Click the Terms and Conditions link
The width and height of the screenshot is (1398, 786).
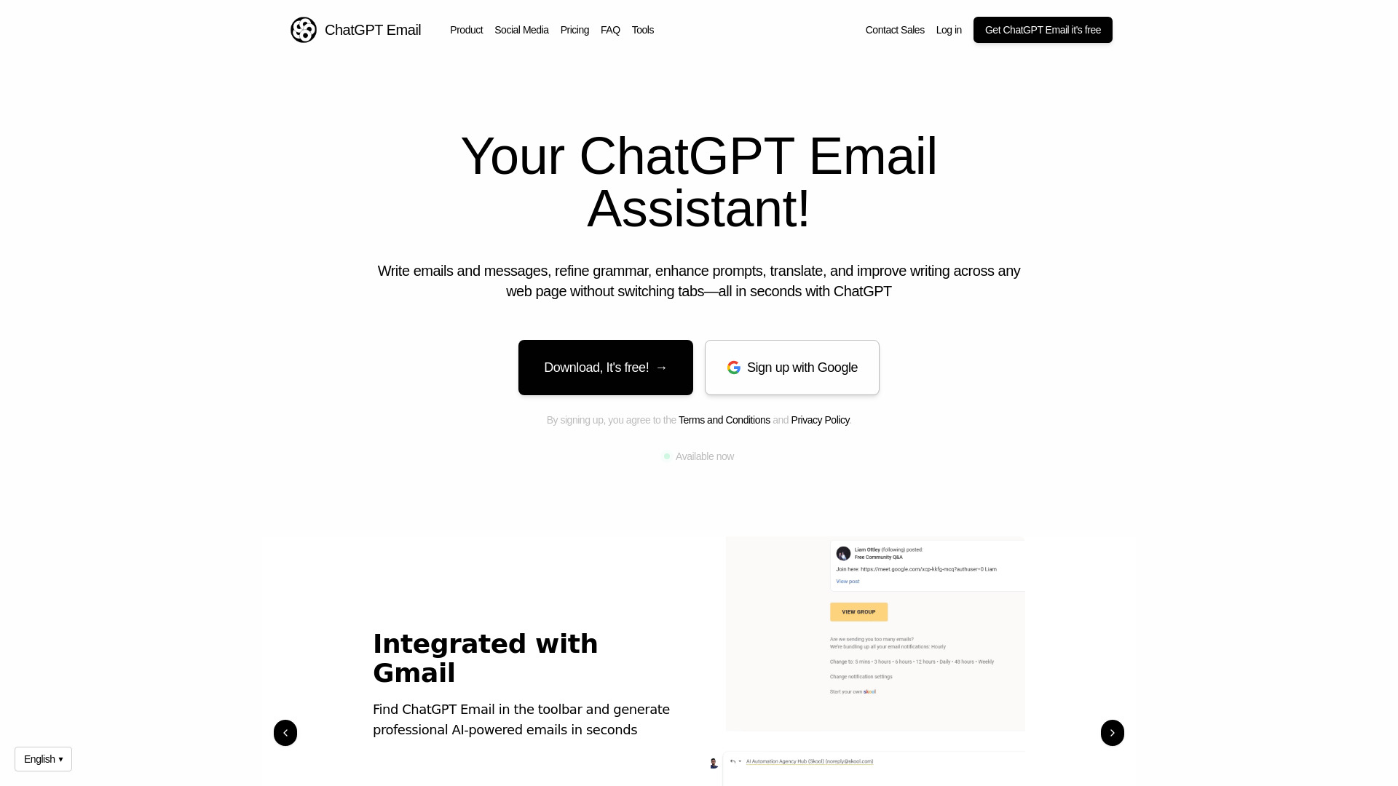coord(724,419)
